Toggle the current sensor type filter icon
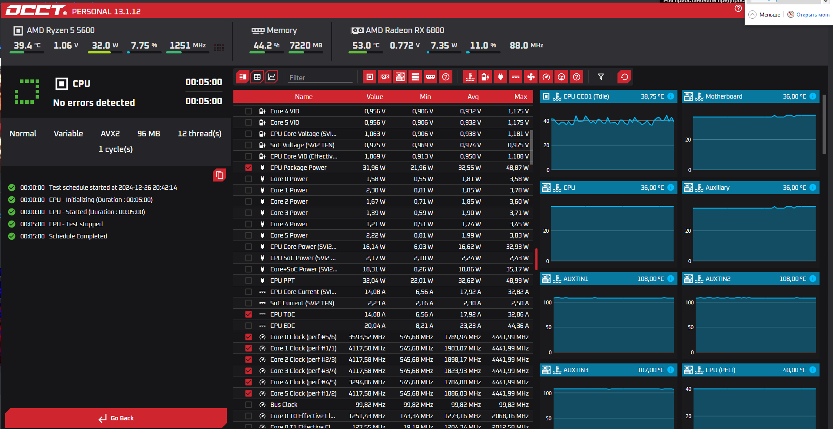 point(516,77)
